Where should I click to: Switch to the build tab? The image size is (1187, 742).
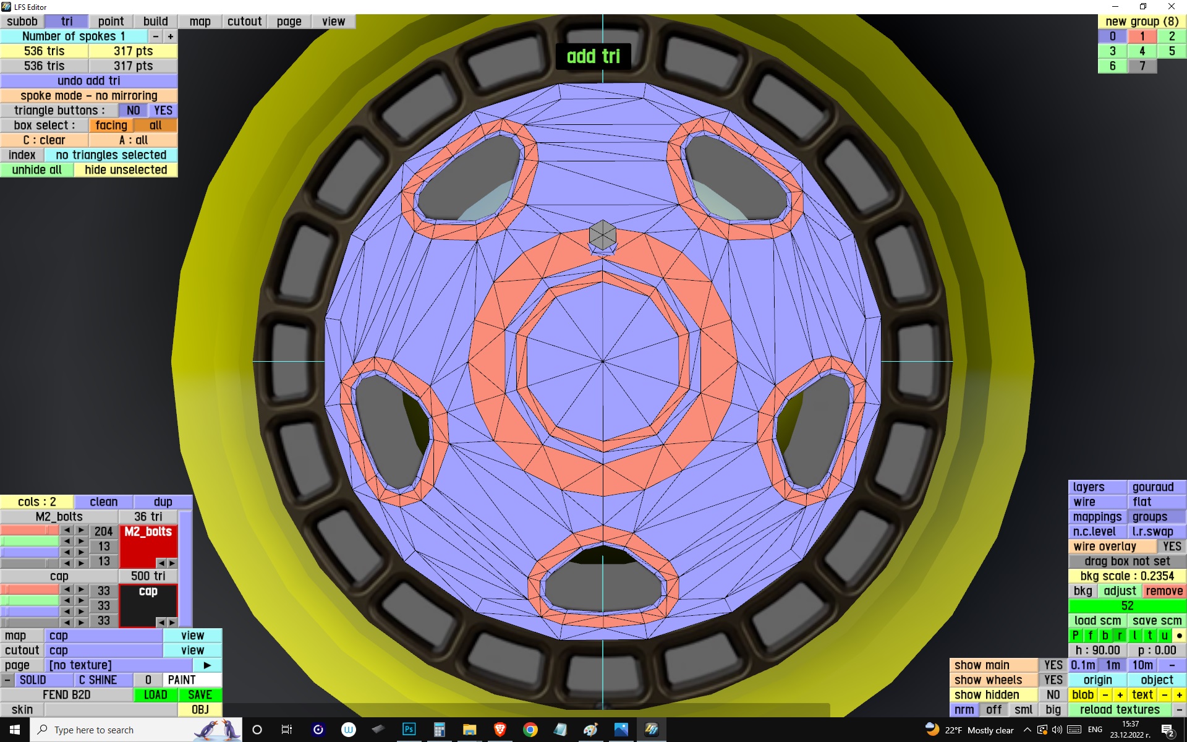pos(155,22)
